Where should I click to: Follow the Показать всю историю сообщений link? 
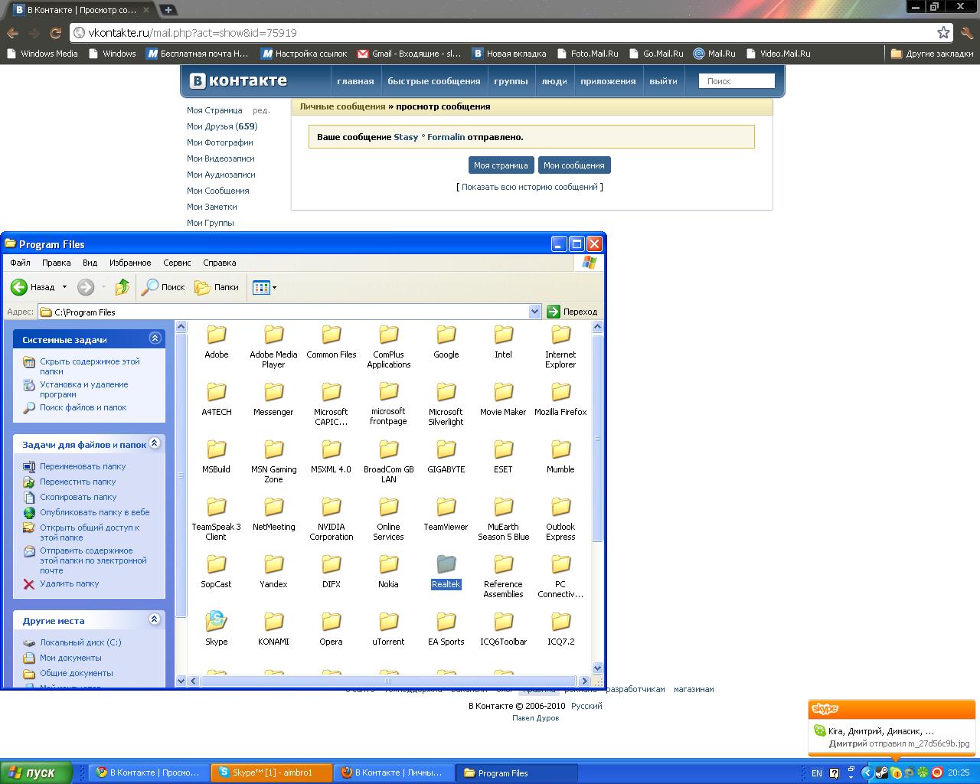[530, 187]
